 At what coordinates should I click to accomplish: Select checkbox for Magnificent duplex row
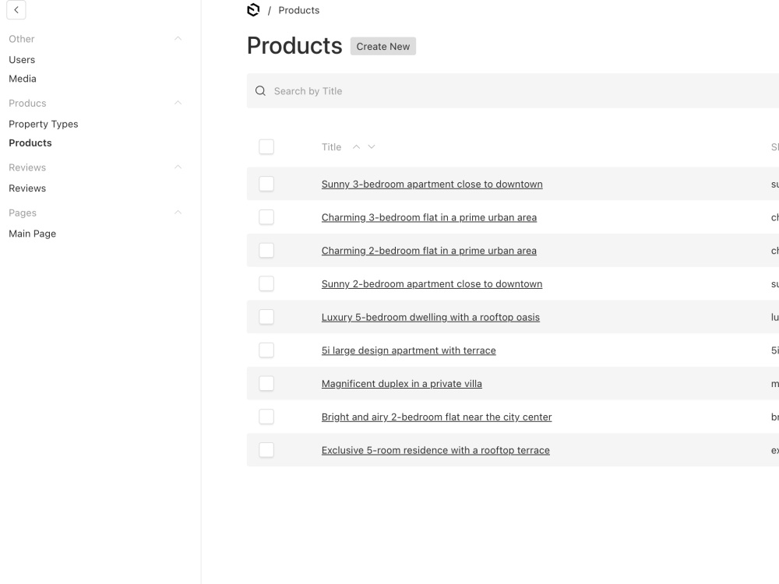pyautogui.click(x=266, y=383)
